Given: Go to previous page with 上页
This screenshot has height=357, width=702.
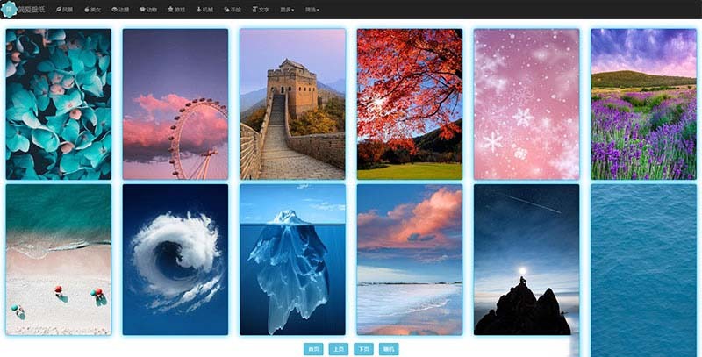Looking at the screenshot, I should tap(338, 349).
